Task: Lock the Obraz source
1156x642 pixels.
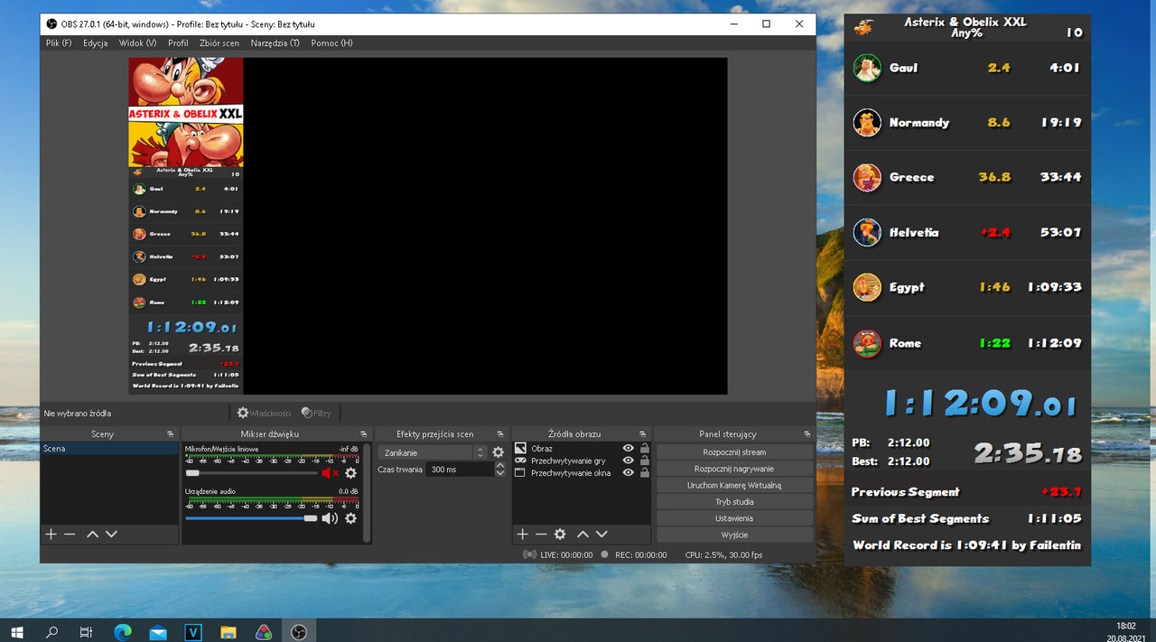Action: click(x=644, y=448)
